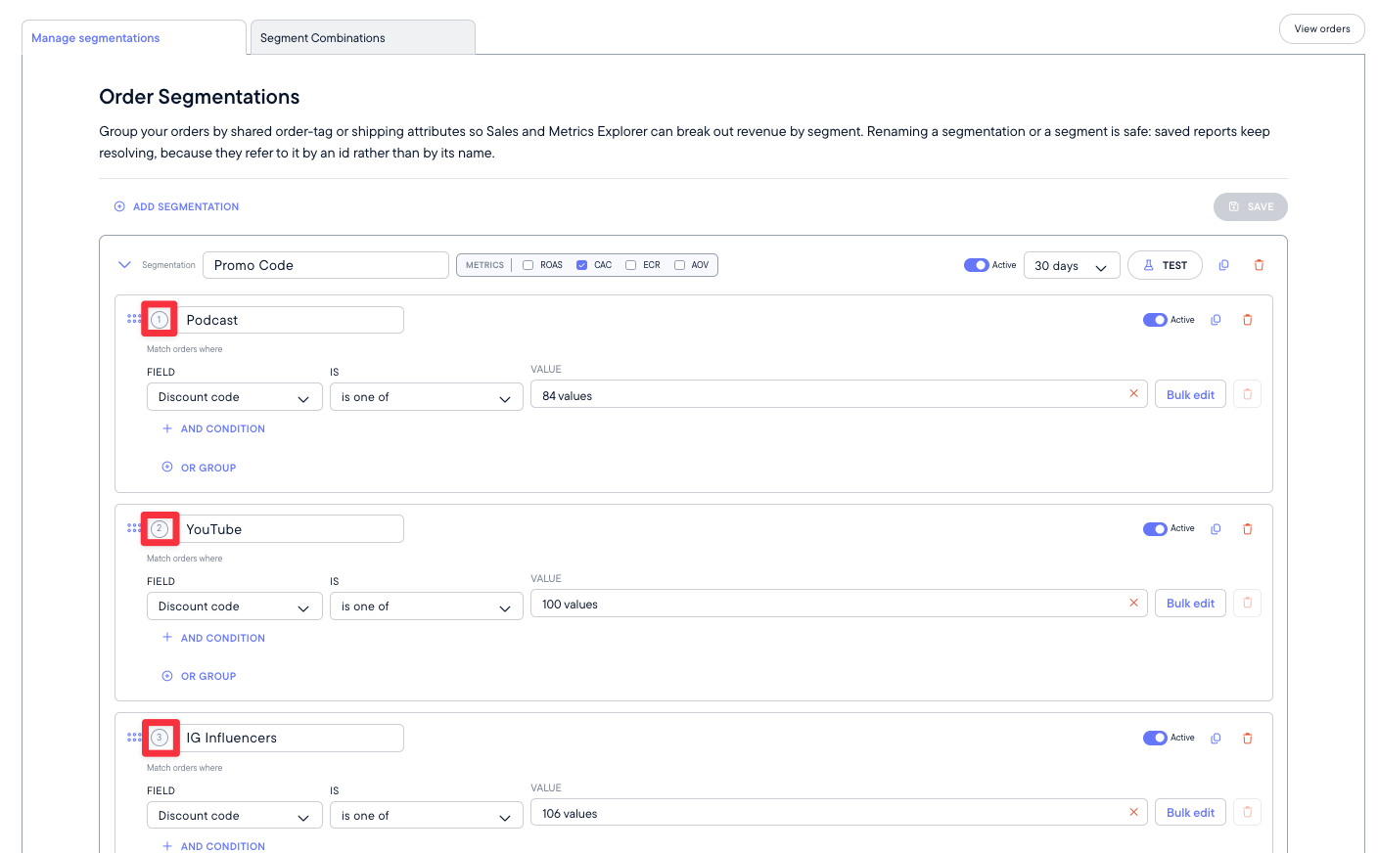Clear the 100 values field
Screen dimensions: 1378x853
pos(1133,603)
